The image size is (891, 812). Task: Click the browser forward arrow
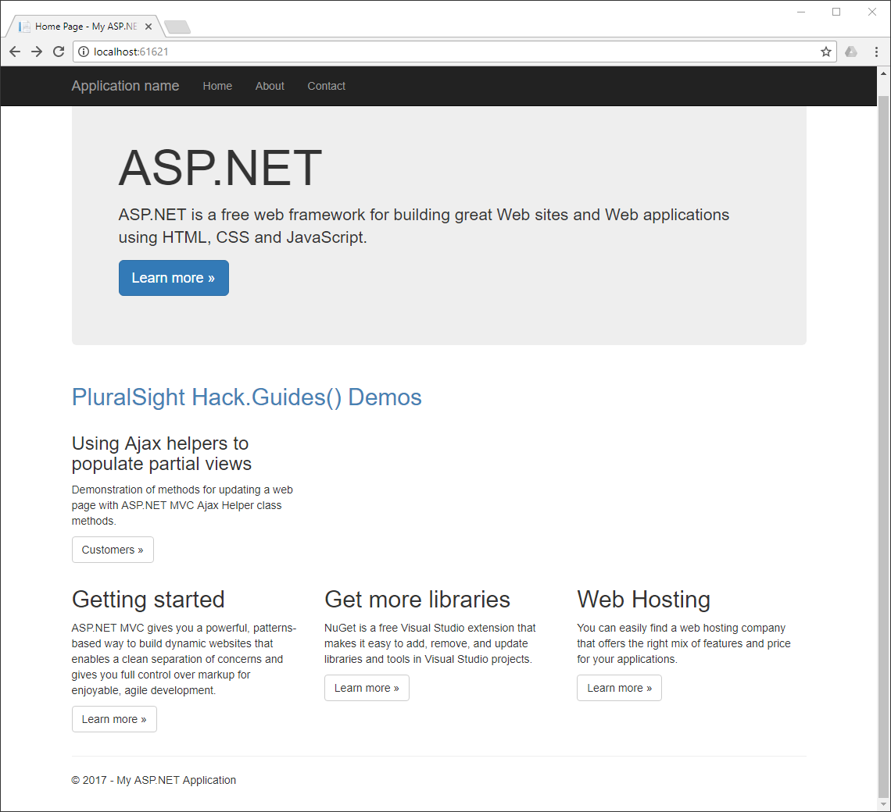click(37, 52)
